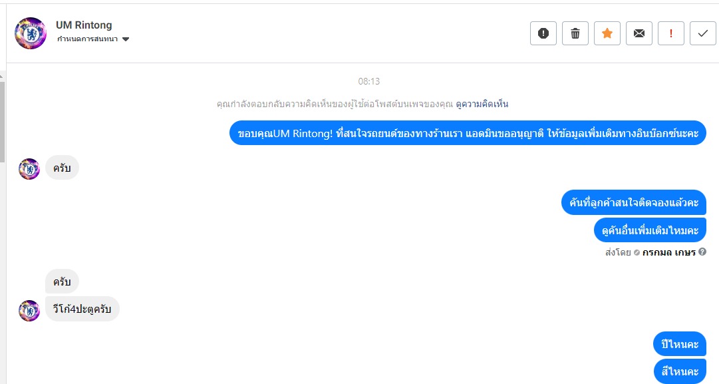Open the ดูความคิดเห็น link
The height and width of the screenshot is (384, 719).
coord(482,104)
